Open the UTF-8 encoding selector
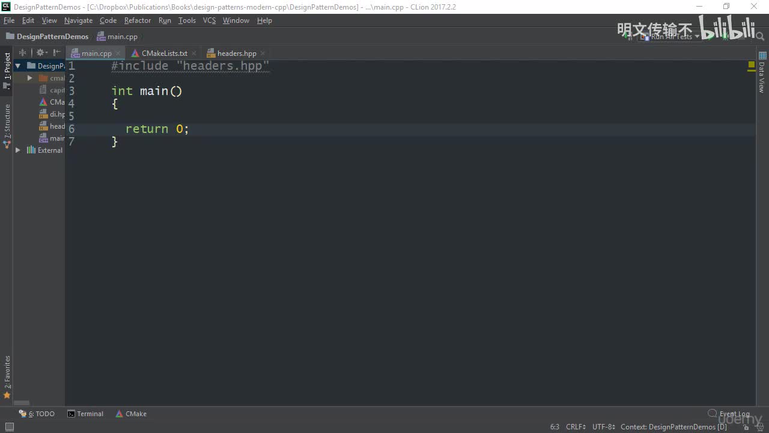The image size is (769, 433). [603, 427]
